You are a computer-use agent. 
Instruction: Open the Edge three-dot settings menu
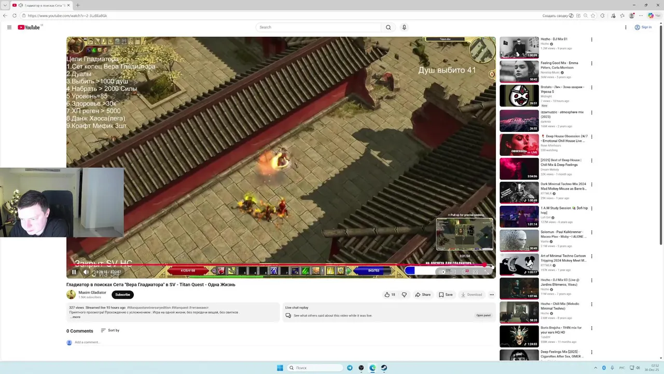641,16
